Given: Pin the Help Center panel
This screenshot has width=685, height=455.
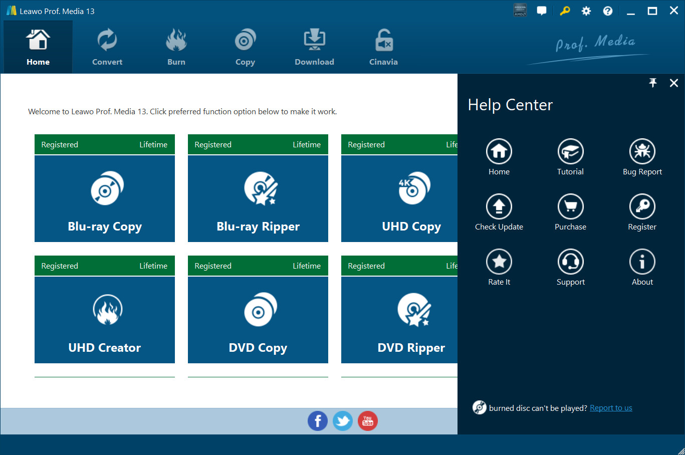Looking at the screenshot, I should pyautogui.click(x=652, y=83).
